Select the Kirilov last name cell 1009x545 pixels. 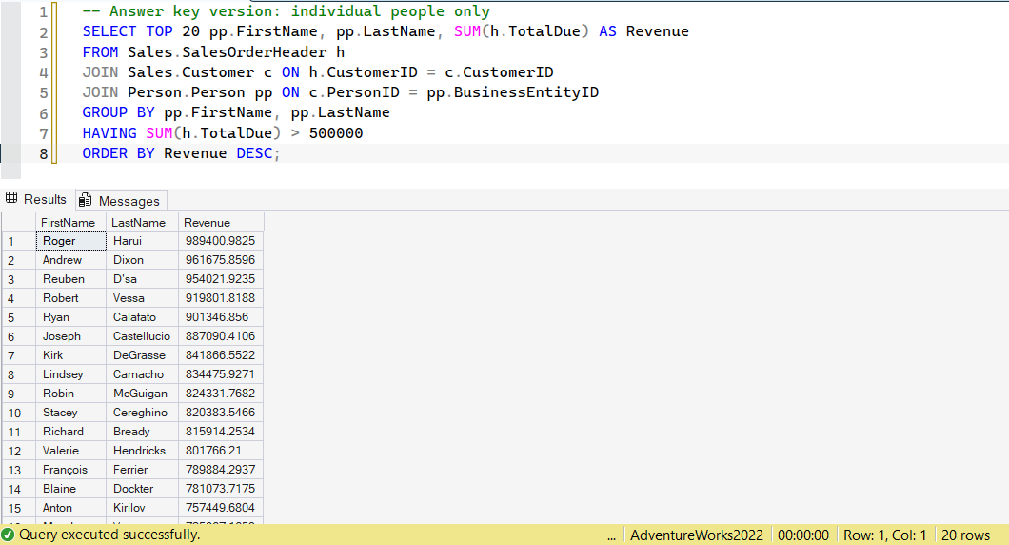pyautogui.click(x=142, y=508)
